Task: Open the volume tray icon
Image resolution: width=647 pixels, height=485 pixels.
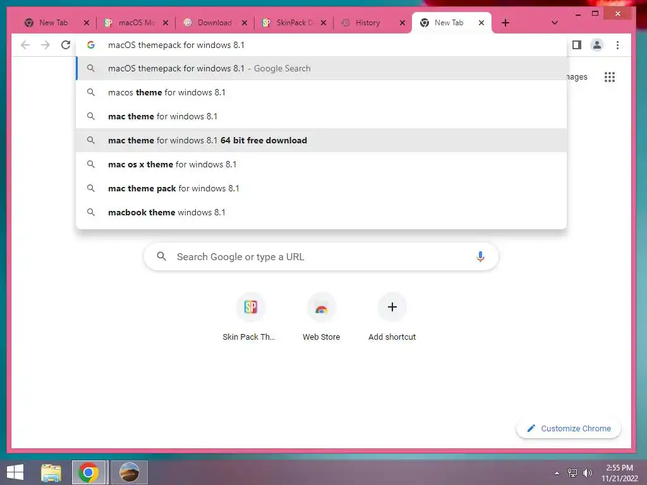Action: pos(587,473)
